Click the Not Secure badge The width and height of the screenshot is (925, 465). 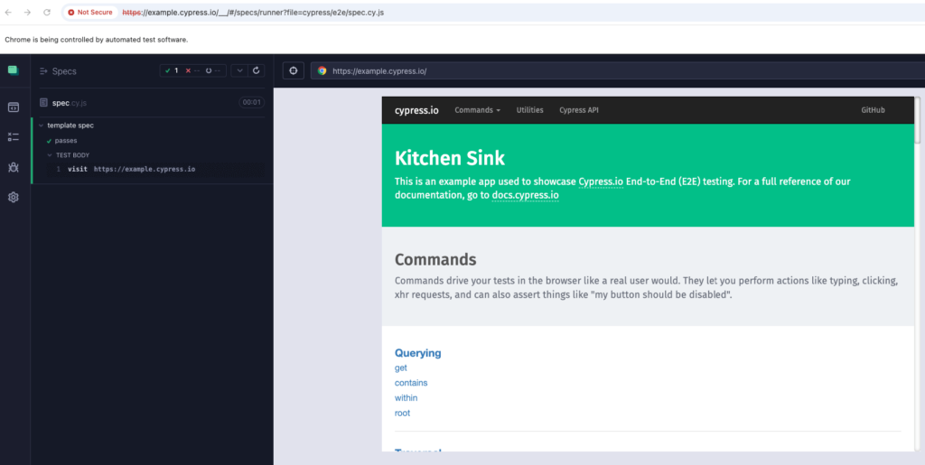[x=90, y=12]
